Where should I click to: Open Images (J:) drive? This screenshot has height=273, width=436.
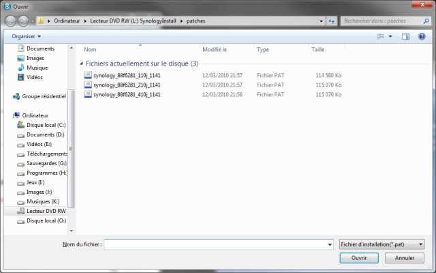pyautogui.click(x=40, y=192)
